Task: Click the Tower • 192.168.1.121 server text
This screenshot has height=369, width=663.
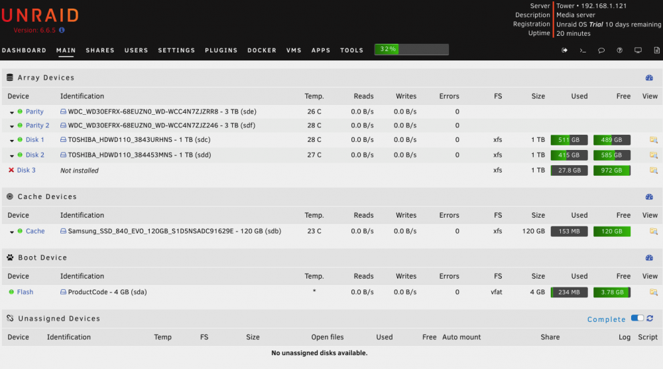Action: (x=591, y=6)
